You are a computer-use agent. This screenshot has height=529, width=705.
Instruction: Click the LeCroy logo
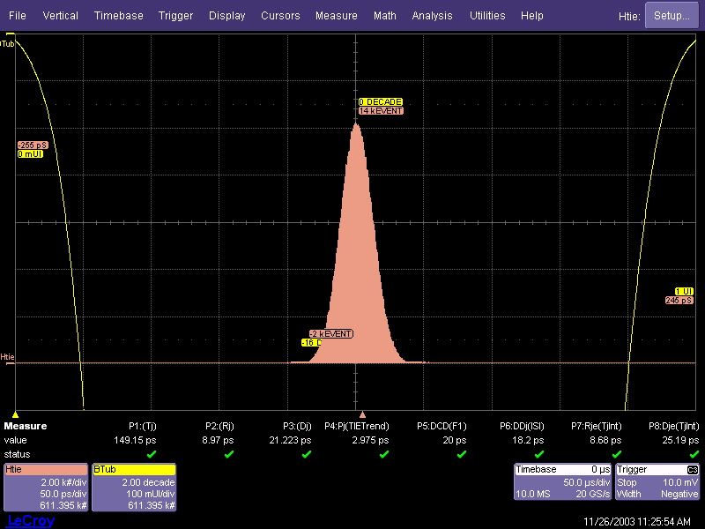click(x=30, y=520)
